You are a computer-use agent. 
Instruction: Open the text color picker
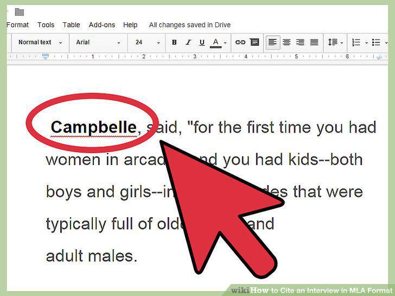pos(218,43)
